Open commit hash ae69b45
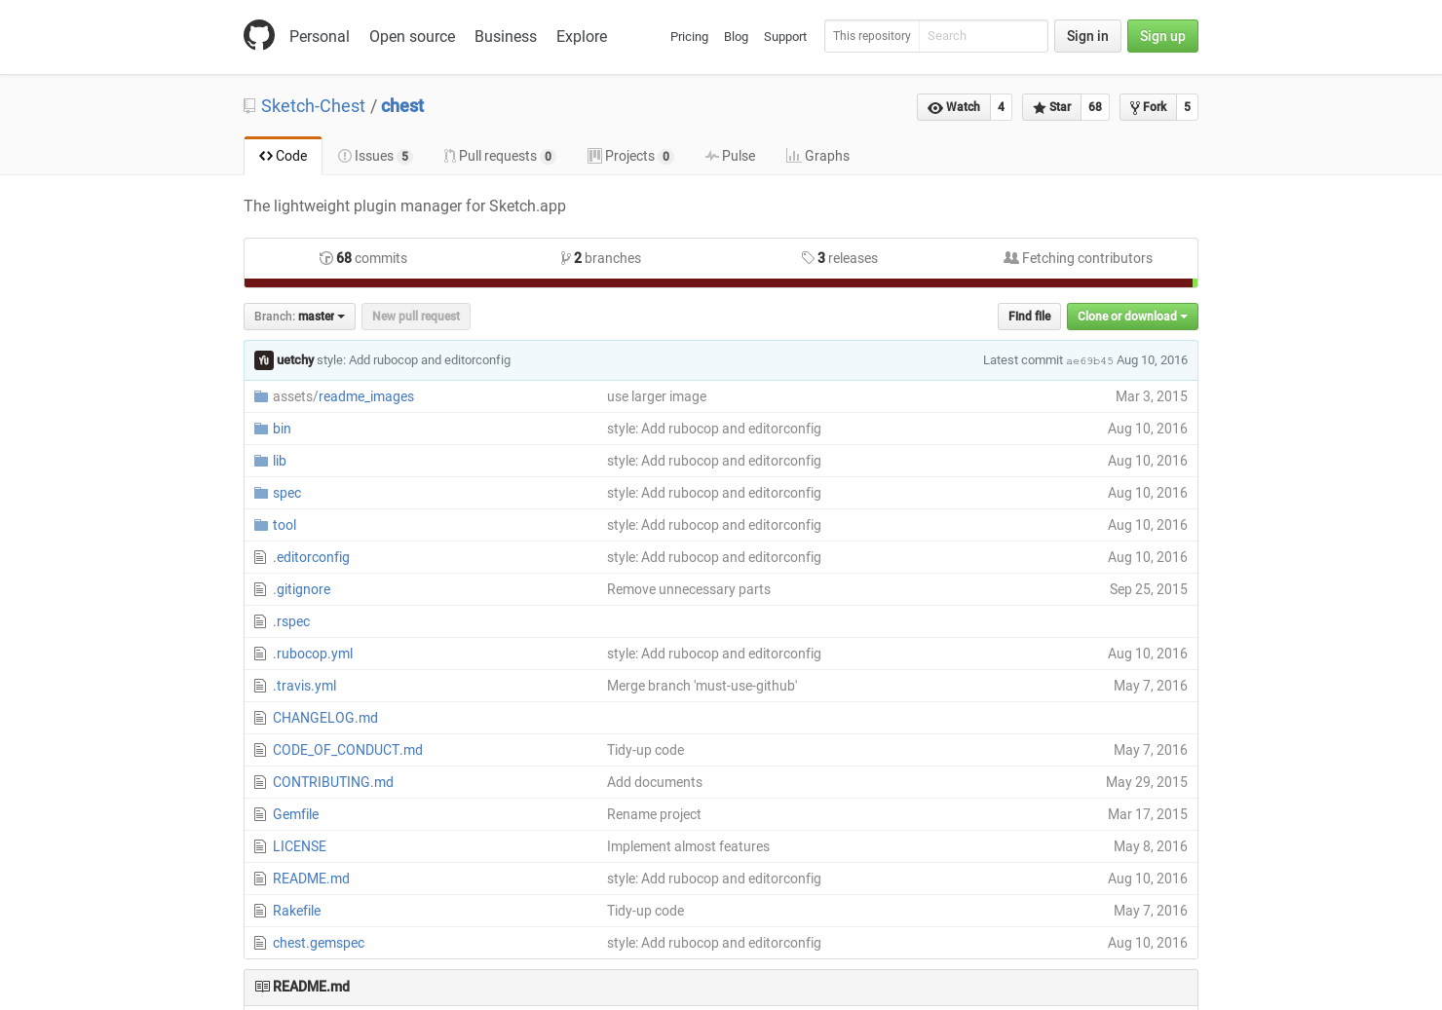Screen dimensions: 1442x1010 1089,361
